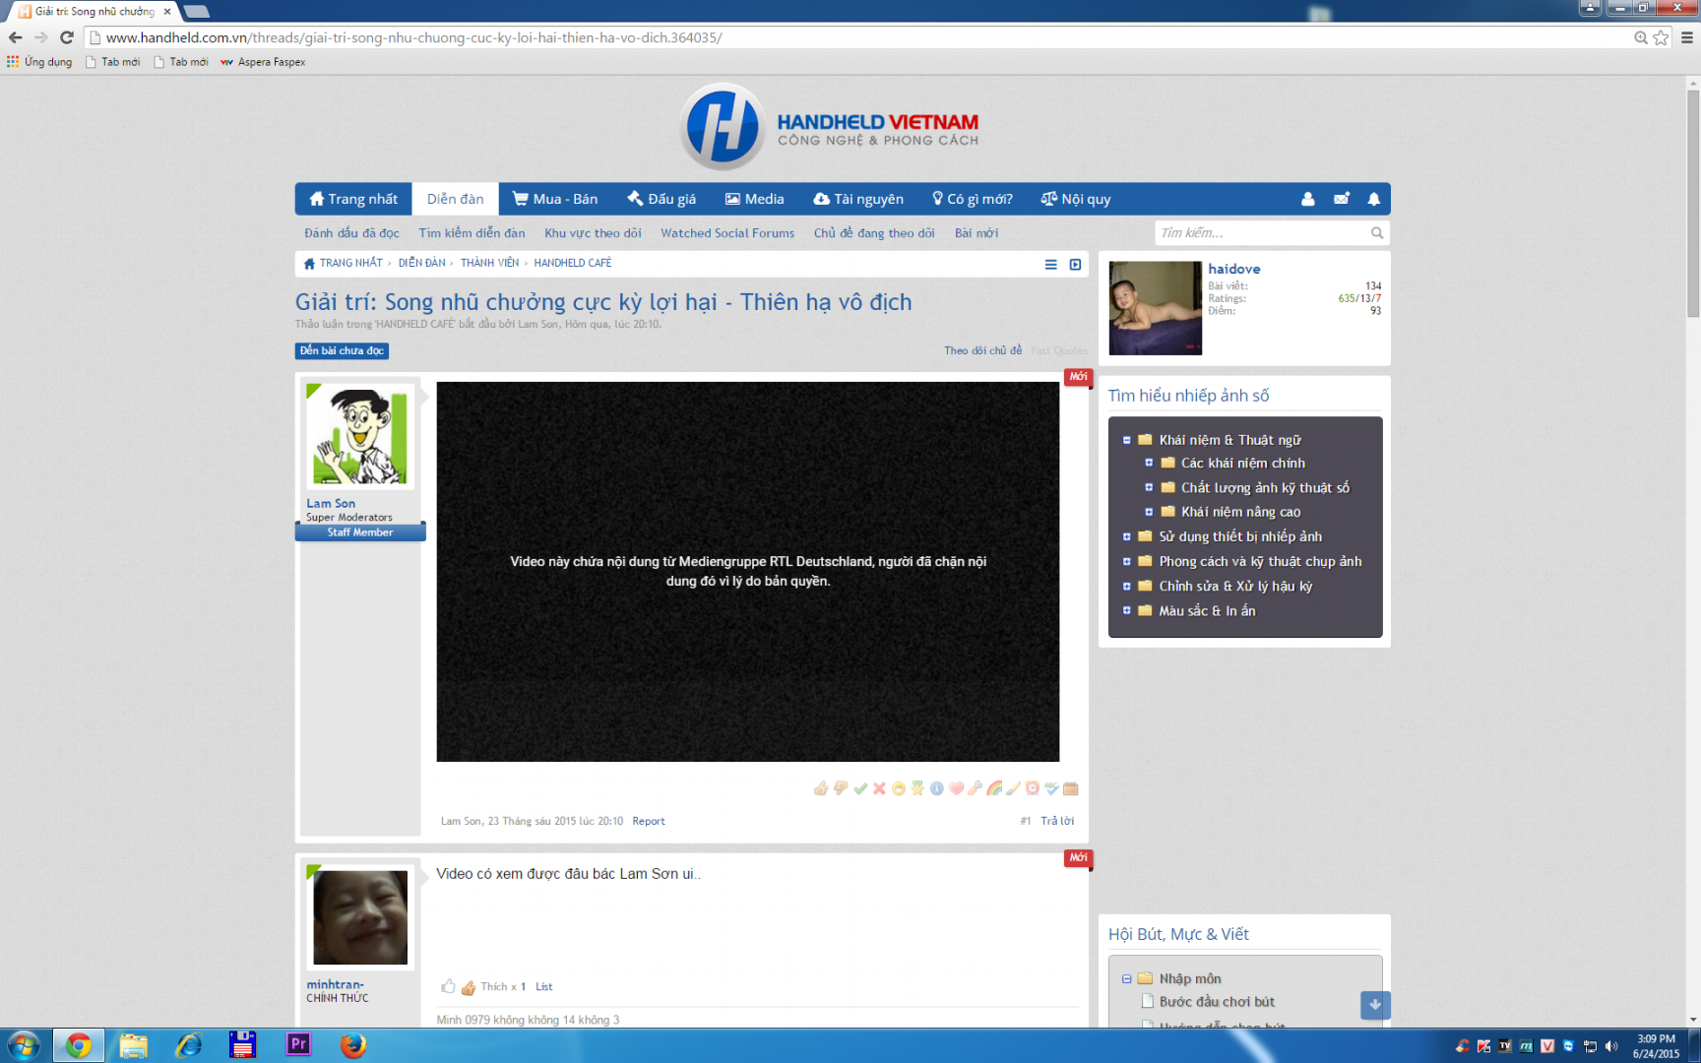The width and height of the screenshot is (1701, 1063).
Task: Open notifications via the bell icon
Action: click(x=1373, y=199)
